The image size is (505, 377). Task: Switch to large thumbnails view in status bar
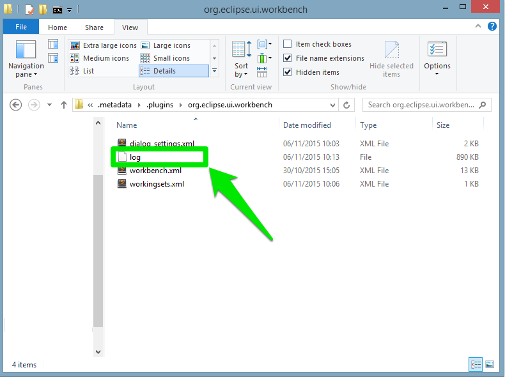[490, 364]
